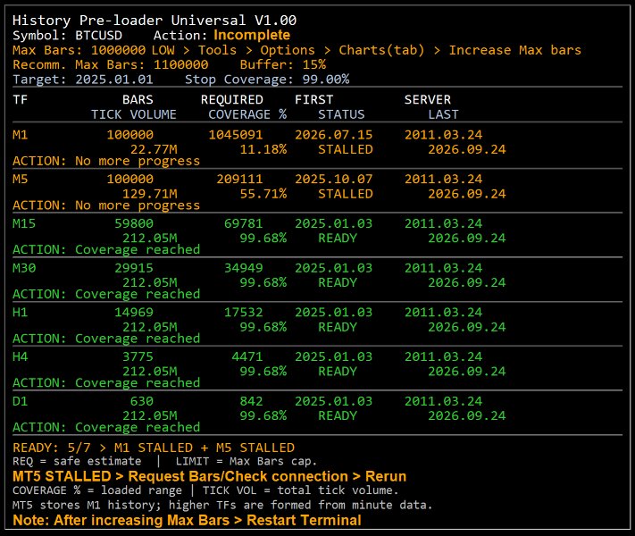Click the 'REQUIRED' column header
Image resolution: width=635 pixels, height=536 pixels.
click(232, 100)
